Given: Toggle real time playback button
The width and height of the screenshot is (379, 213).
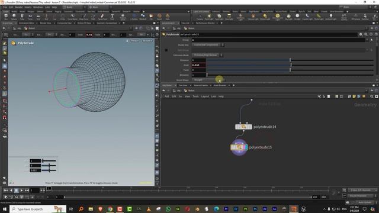Looking at the screenshot, I should (x=6, y=197).
